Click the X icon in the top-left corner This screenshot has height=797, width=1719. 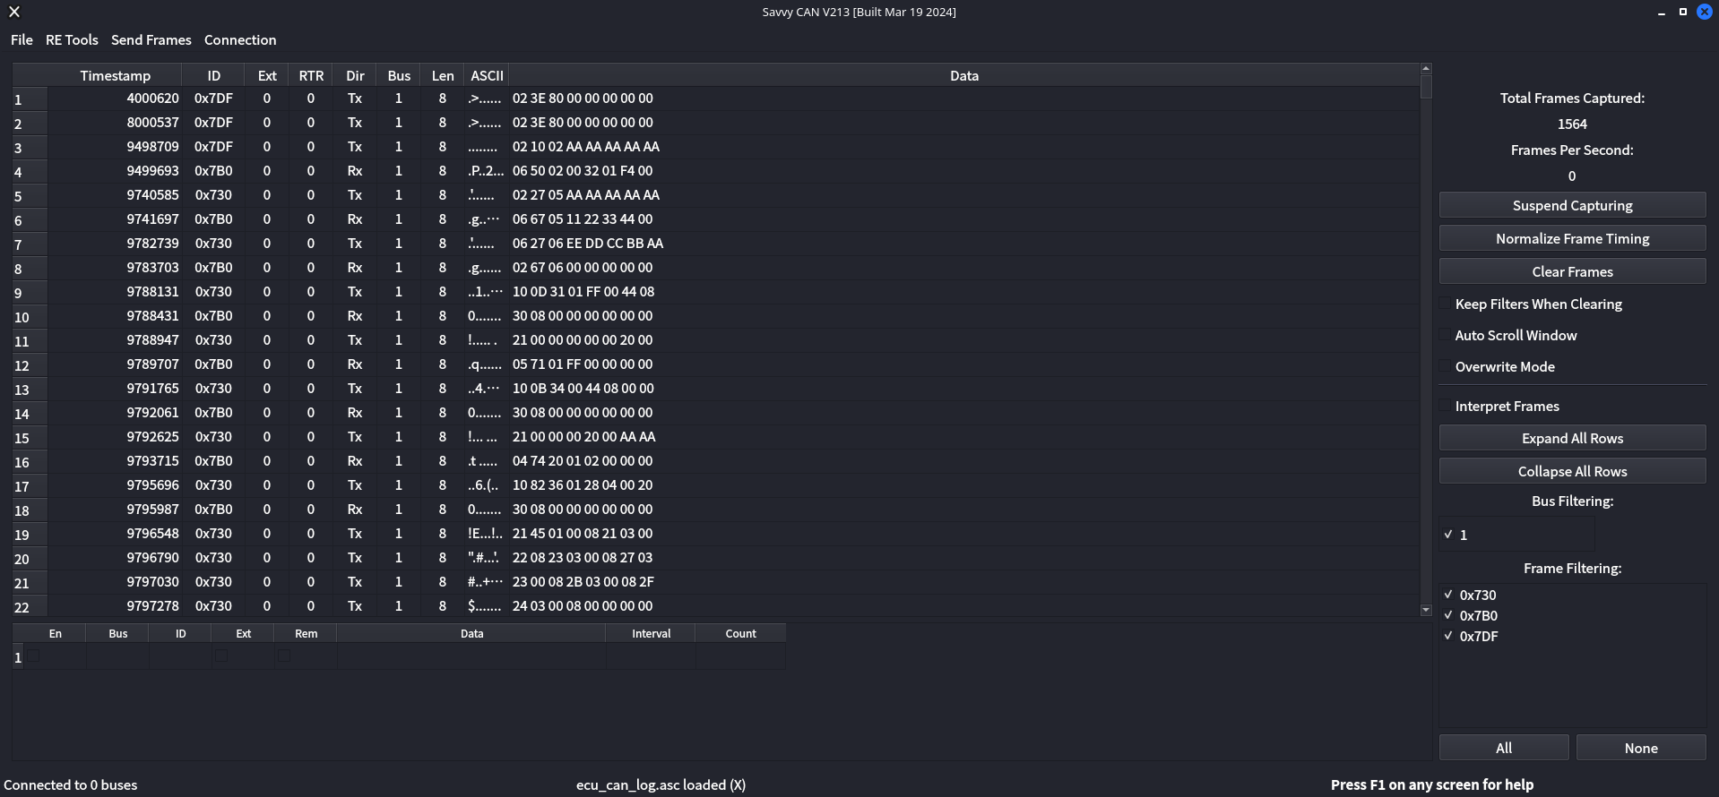tap(13, 12)
